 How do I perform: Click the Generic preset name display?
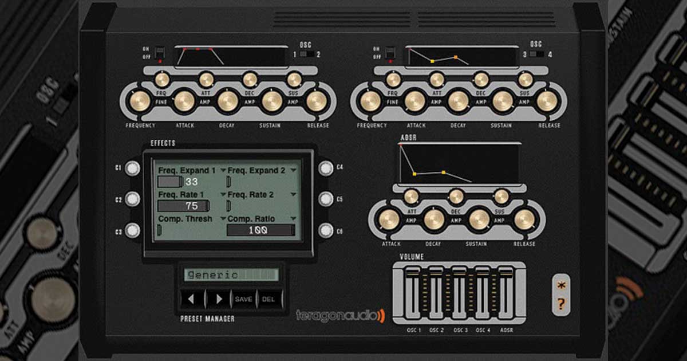click(x=231, y=274)
